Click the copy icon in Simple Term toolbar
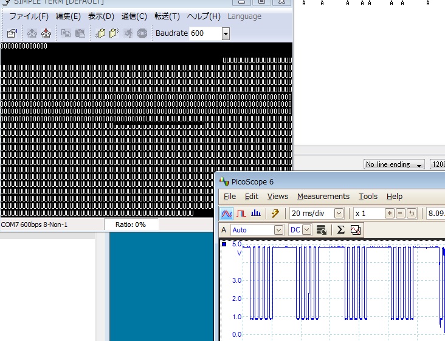The height and width of the screenshot is (341, 445). (x=66, y=34)
